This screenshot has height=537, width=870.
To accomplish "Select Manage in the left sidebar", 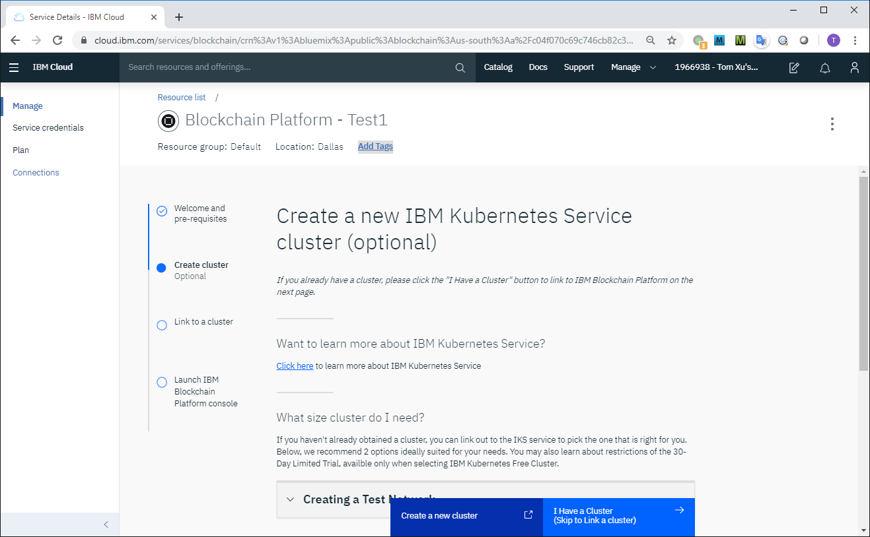I will pyautogui.click(x=28, y=106).
